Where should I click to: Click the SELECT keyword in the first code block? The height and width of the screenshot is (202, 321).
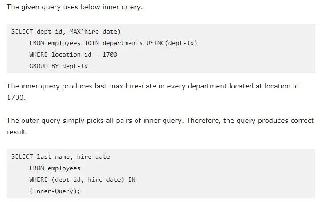tap(22, 31)
